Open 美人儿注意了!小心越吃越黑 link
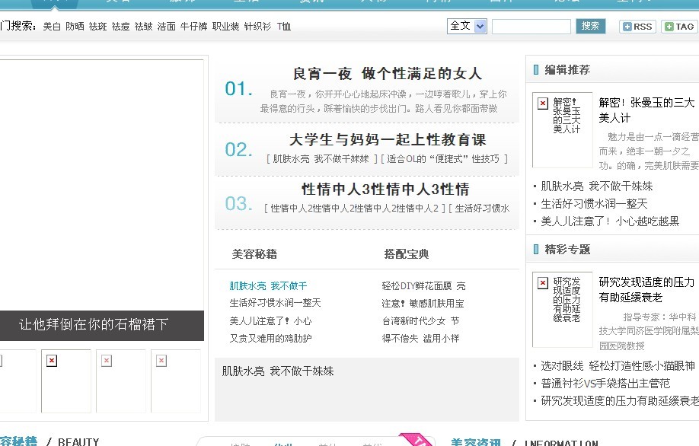 click(610, 221)
